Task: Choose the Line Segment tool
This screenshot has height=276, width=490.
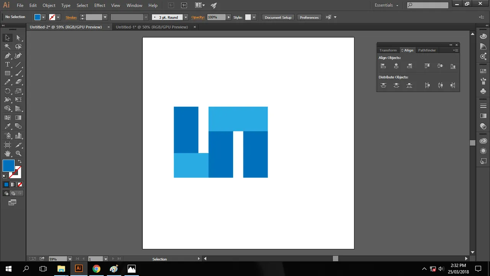Action: [x=18, y=64]
